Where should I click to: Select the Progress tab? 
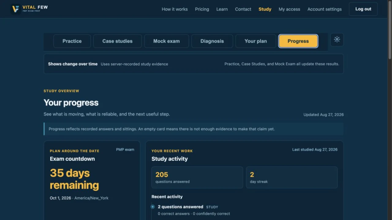tap(298, 41)
